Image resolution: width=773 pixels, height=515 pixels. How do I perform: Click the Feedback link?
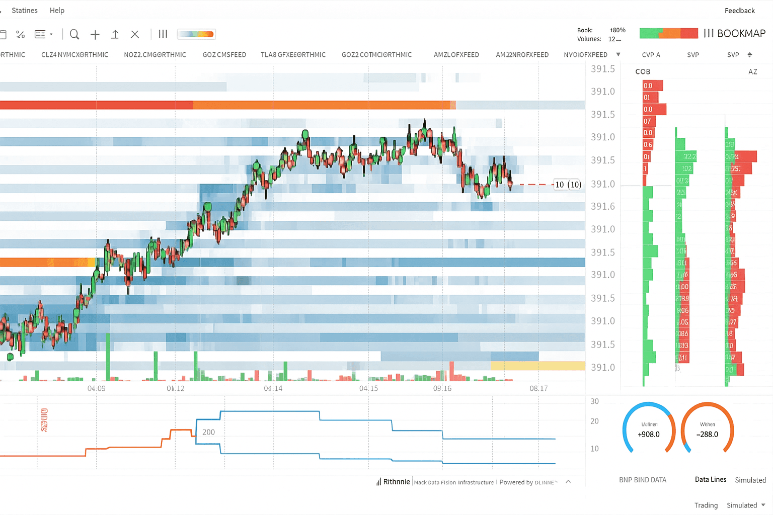coord(739,11)
